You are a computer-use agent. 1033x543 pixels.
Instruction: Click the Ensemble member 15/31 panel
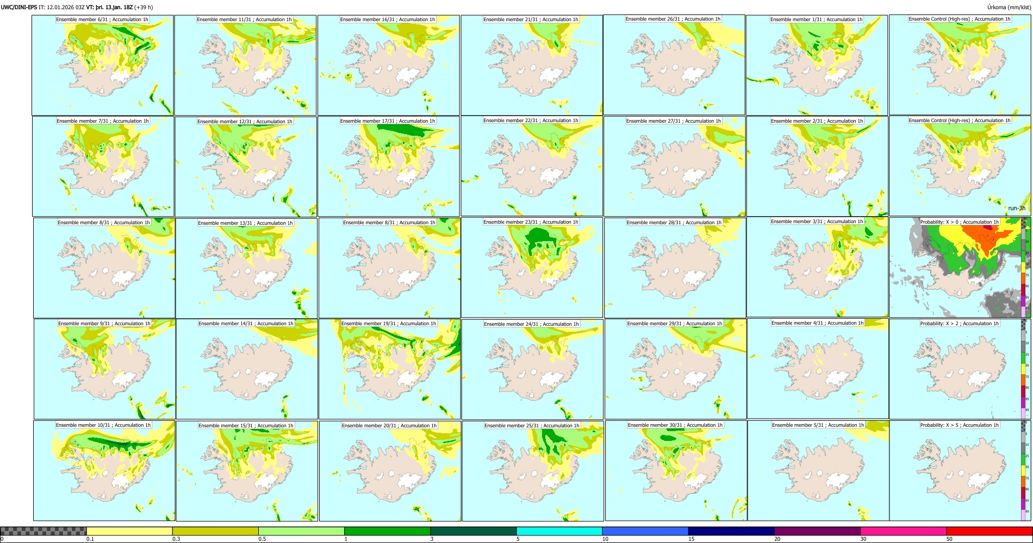(x=247, y=471)
